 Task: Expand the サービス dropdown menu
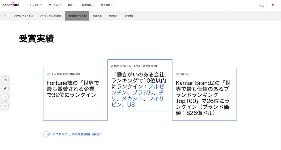(55, 5)
